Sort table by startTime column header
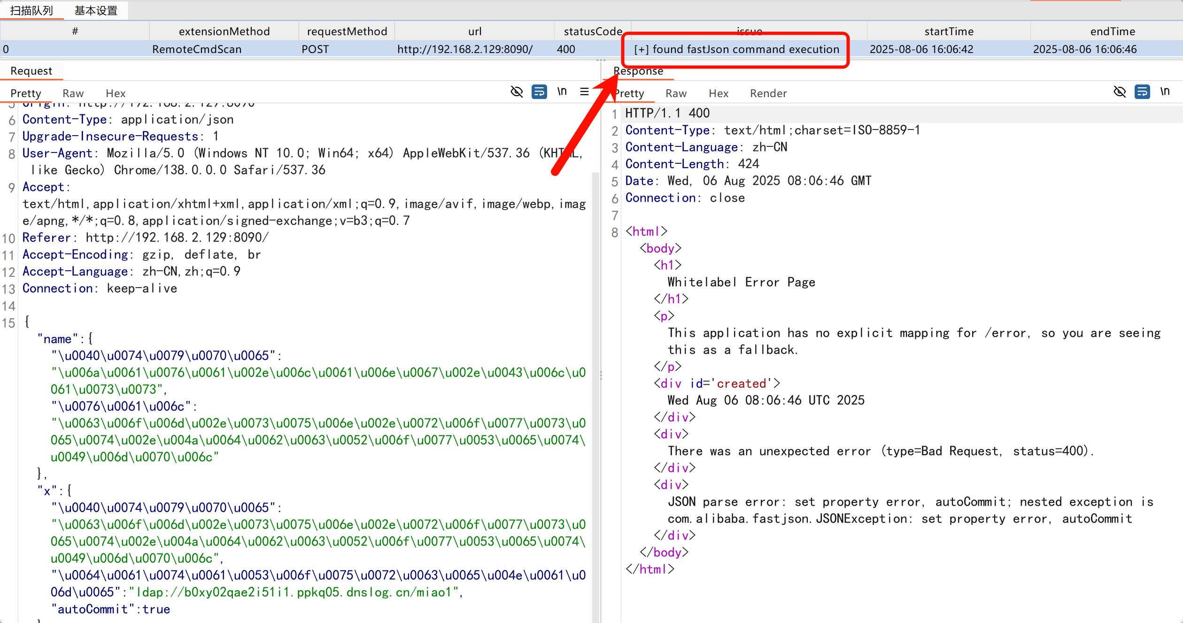The image size is (1183, 623). tap(949, 31)
